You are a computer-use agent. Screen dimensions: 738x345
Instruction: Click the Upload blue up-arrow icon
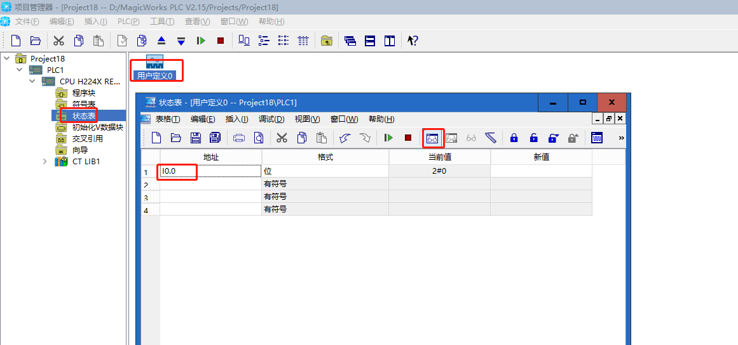tap(161, 41)
